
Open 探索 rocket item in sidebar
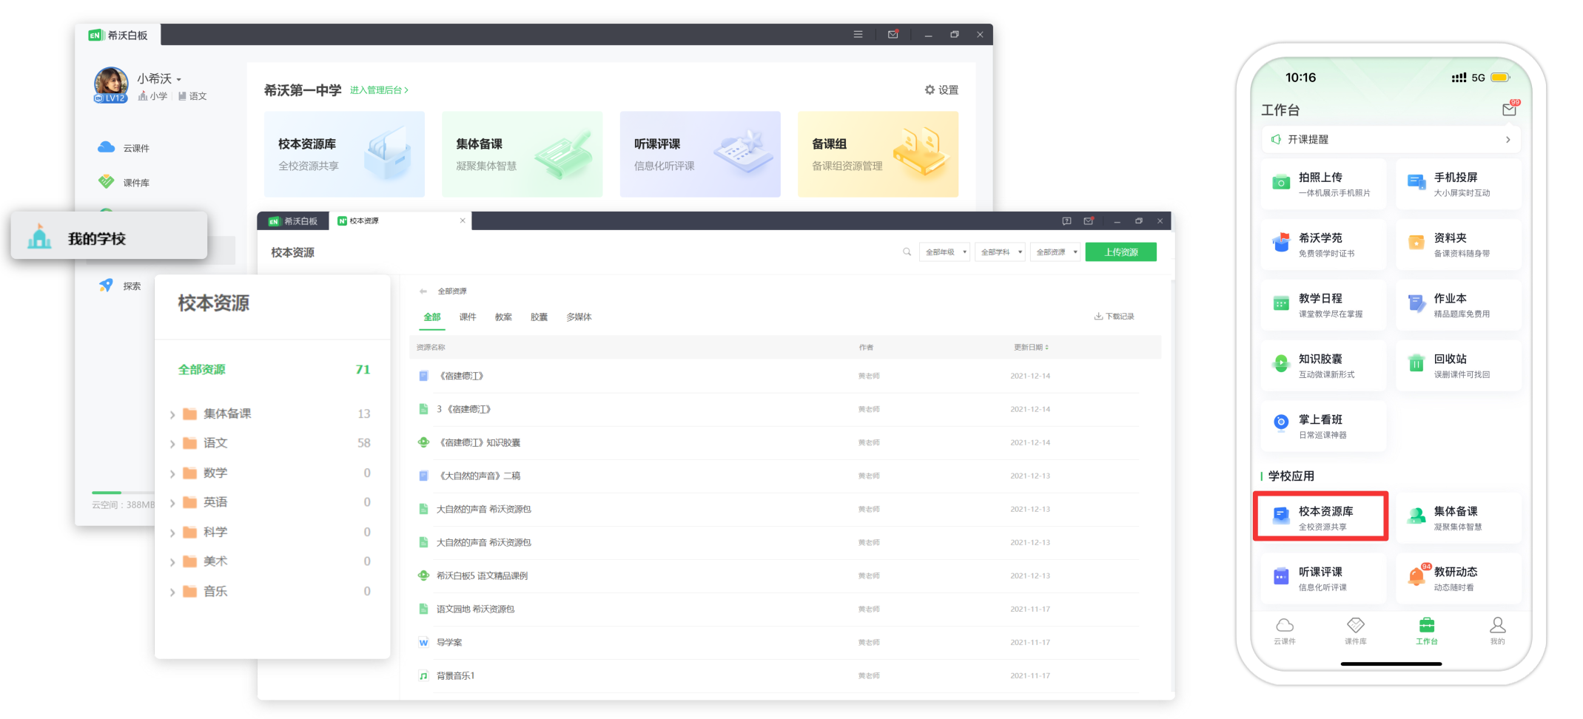(x=120, y=286)
